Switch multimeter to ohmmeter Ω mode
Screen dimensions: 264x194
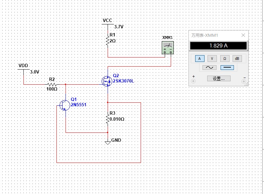[225, 59]
